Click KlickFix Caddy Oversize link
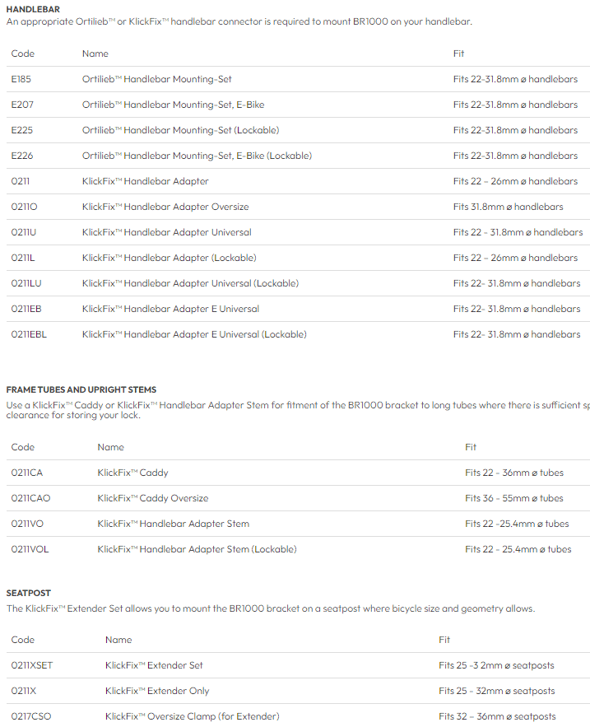 152,498
